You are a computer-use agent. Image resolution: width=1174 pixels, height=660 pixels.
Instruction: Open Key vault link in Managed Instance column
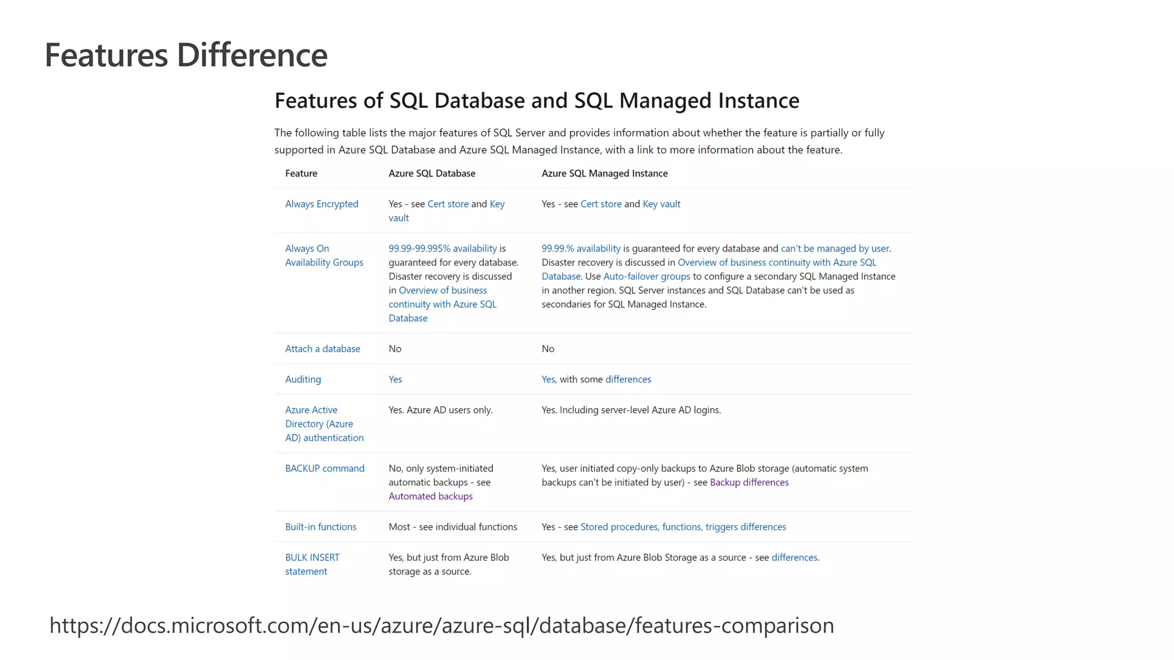tap(662, 204)
